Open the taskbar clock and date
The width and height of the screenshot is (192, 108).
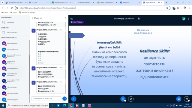click(187, 105)
